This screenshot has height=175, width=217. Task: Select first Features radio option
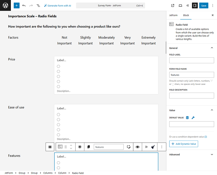pos(58,163)
